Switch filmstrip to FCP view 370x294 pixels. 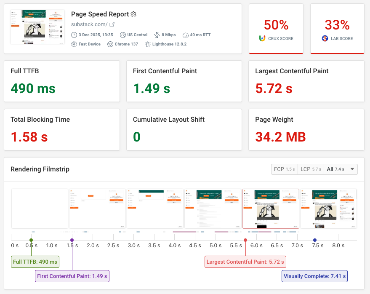284,169
